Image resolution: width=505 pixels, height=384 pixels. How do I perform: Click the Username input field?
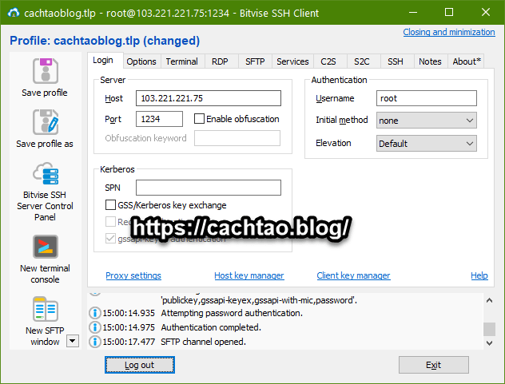[427, 98]
